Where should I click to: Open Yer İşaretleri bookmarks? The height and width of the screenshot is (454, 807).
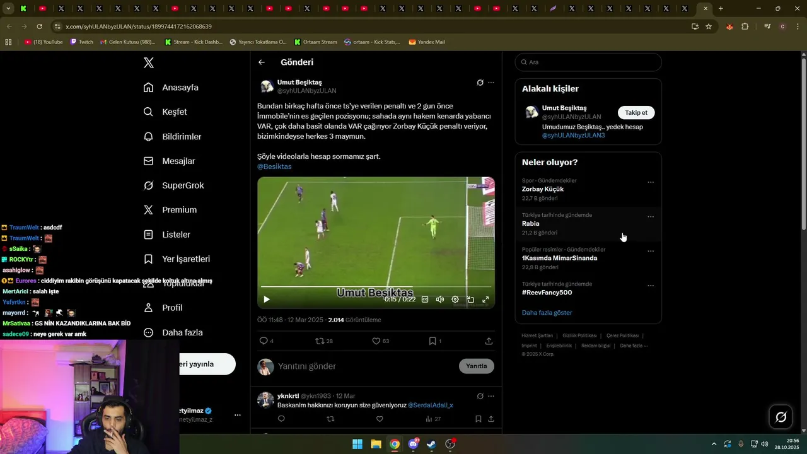[177, 259]
